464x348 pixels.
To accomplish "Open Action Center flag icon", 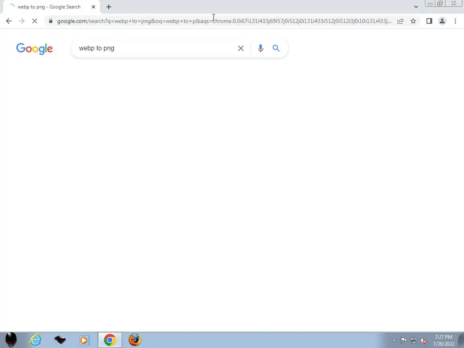I will [x=404, y=341].
